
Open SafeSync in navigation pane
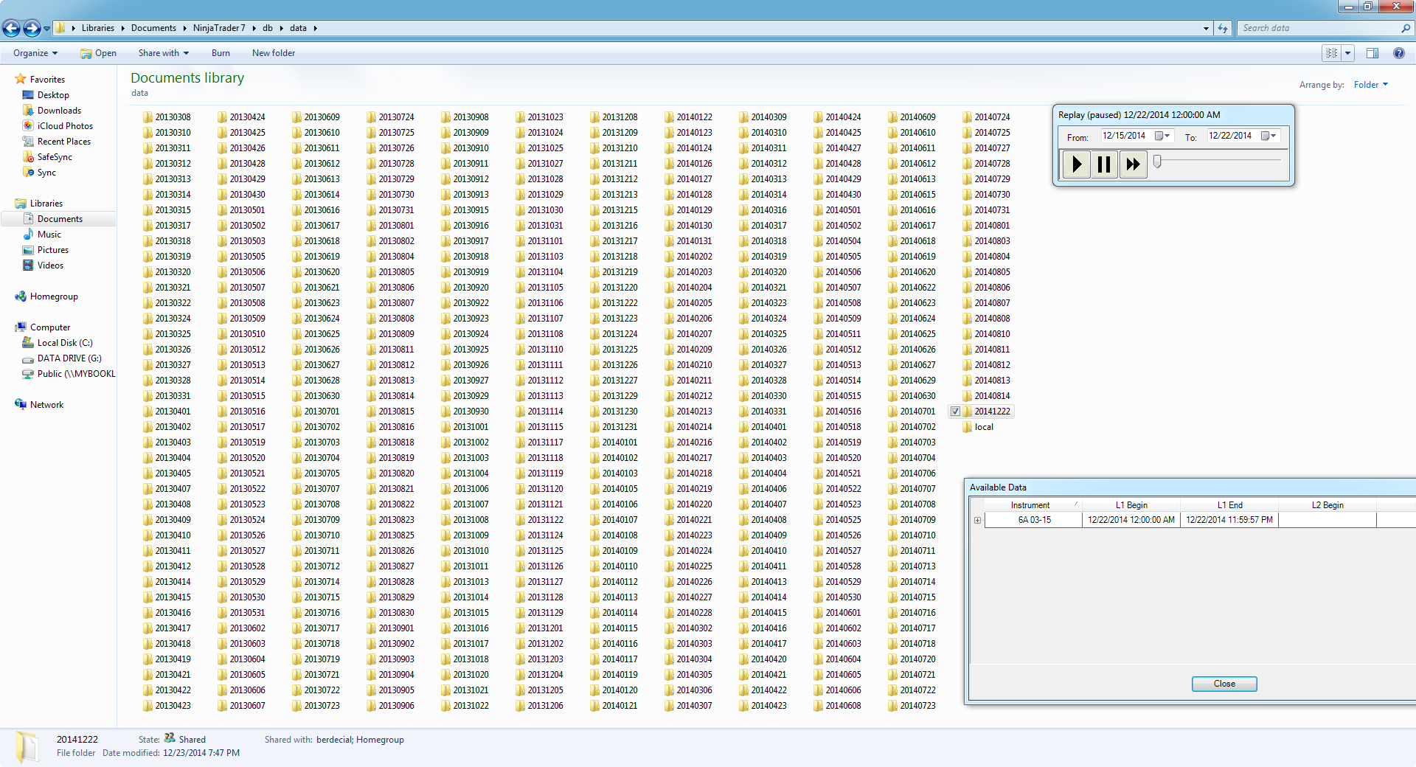coord(55,157)
